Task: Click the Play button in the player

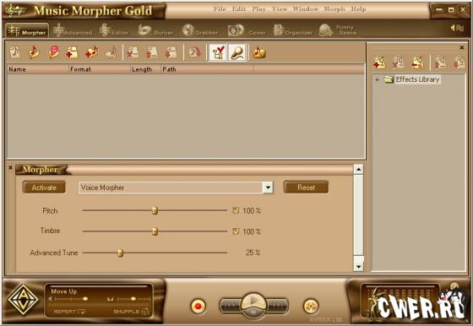Action: tap(253, 302)
